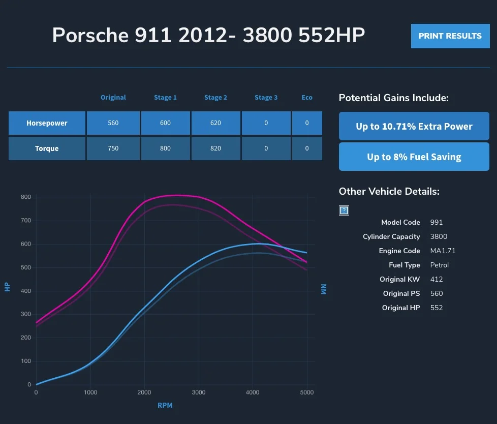Click the Model Code value 991
Viewport: 497px width, 424px height.
[x=437, y=222]
